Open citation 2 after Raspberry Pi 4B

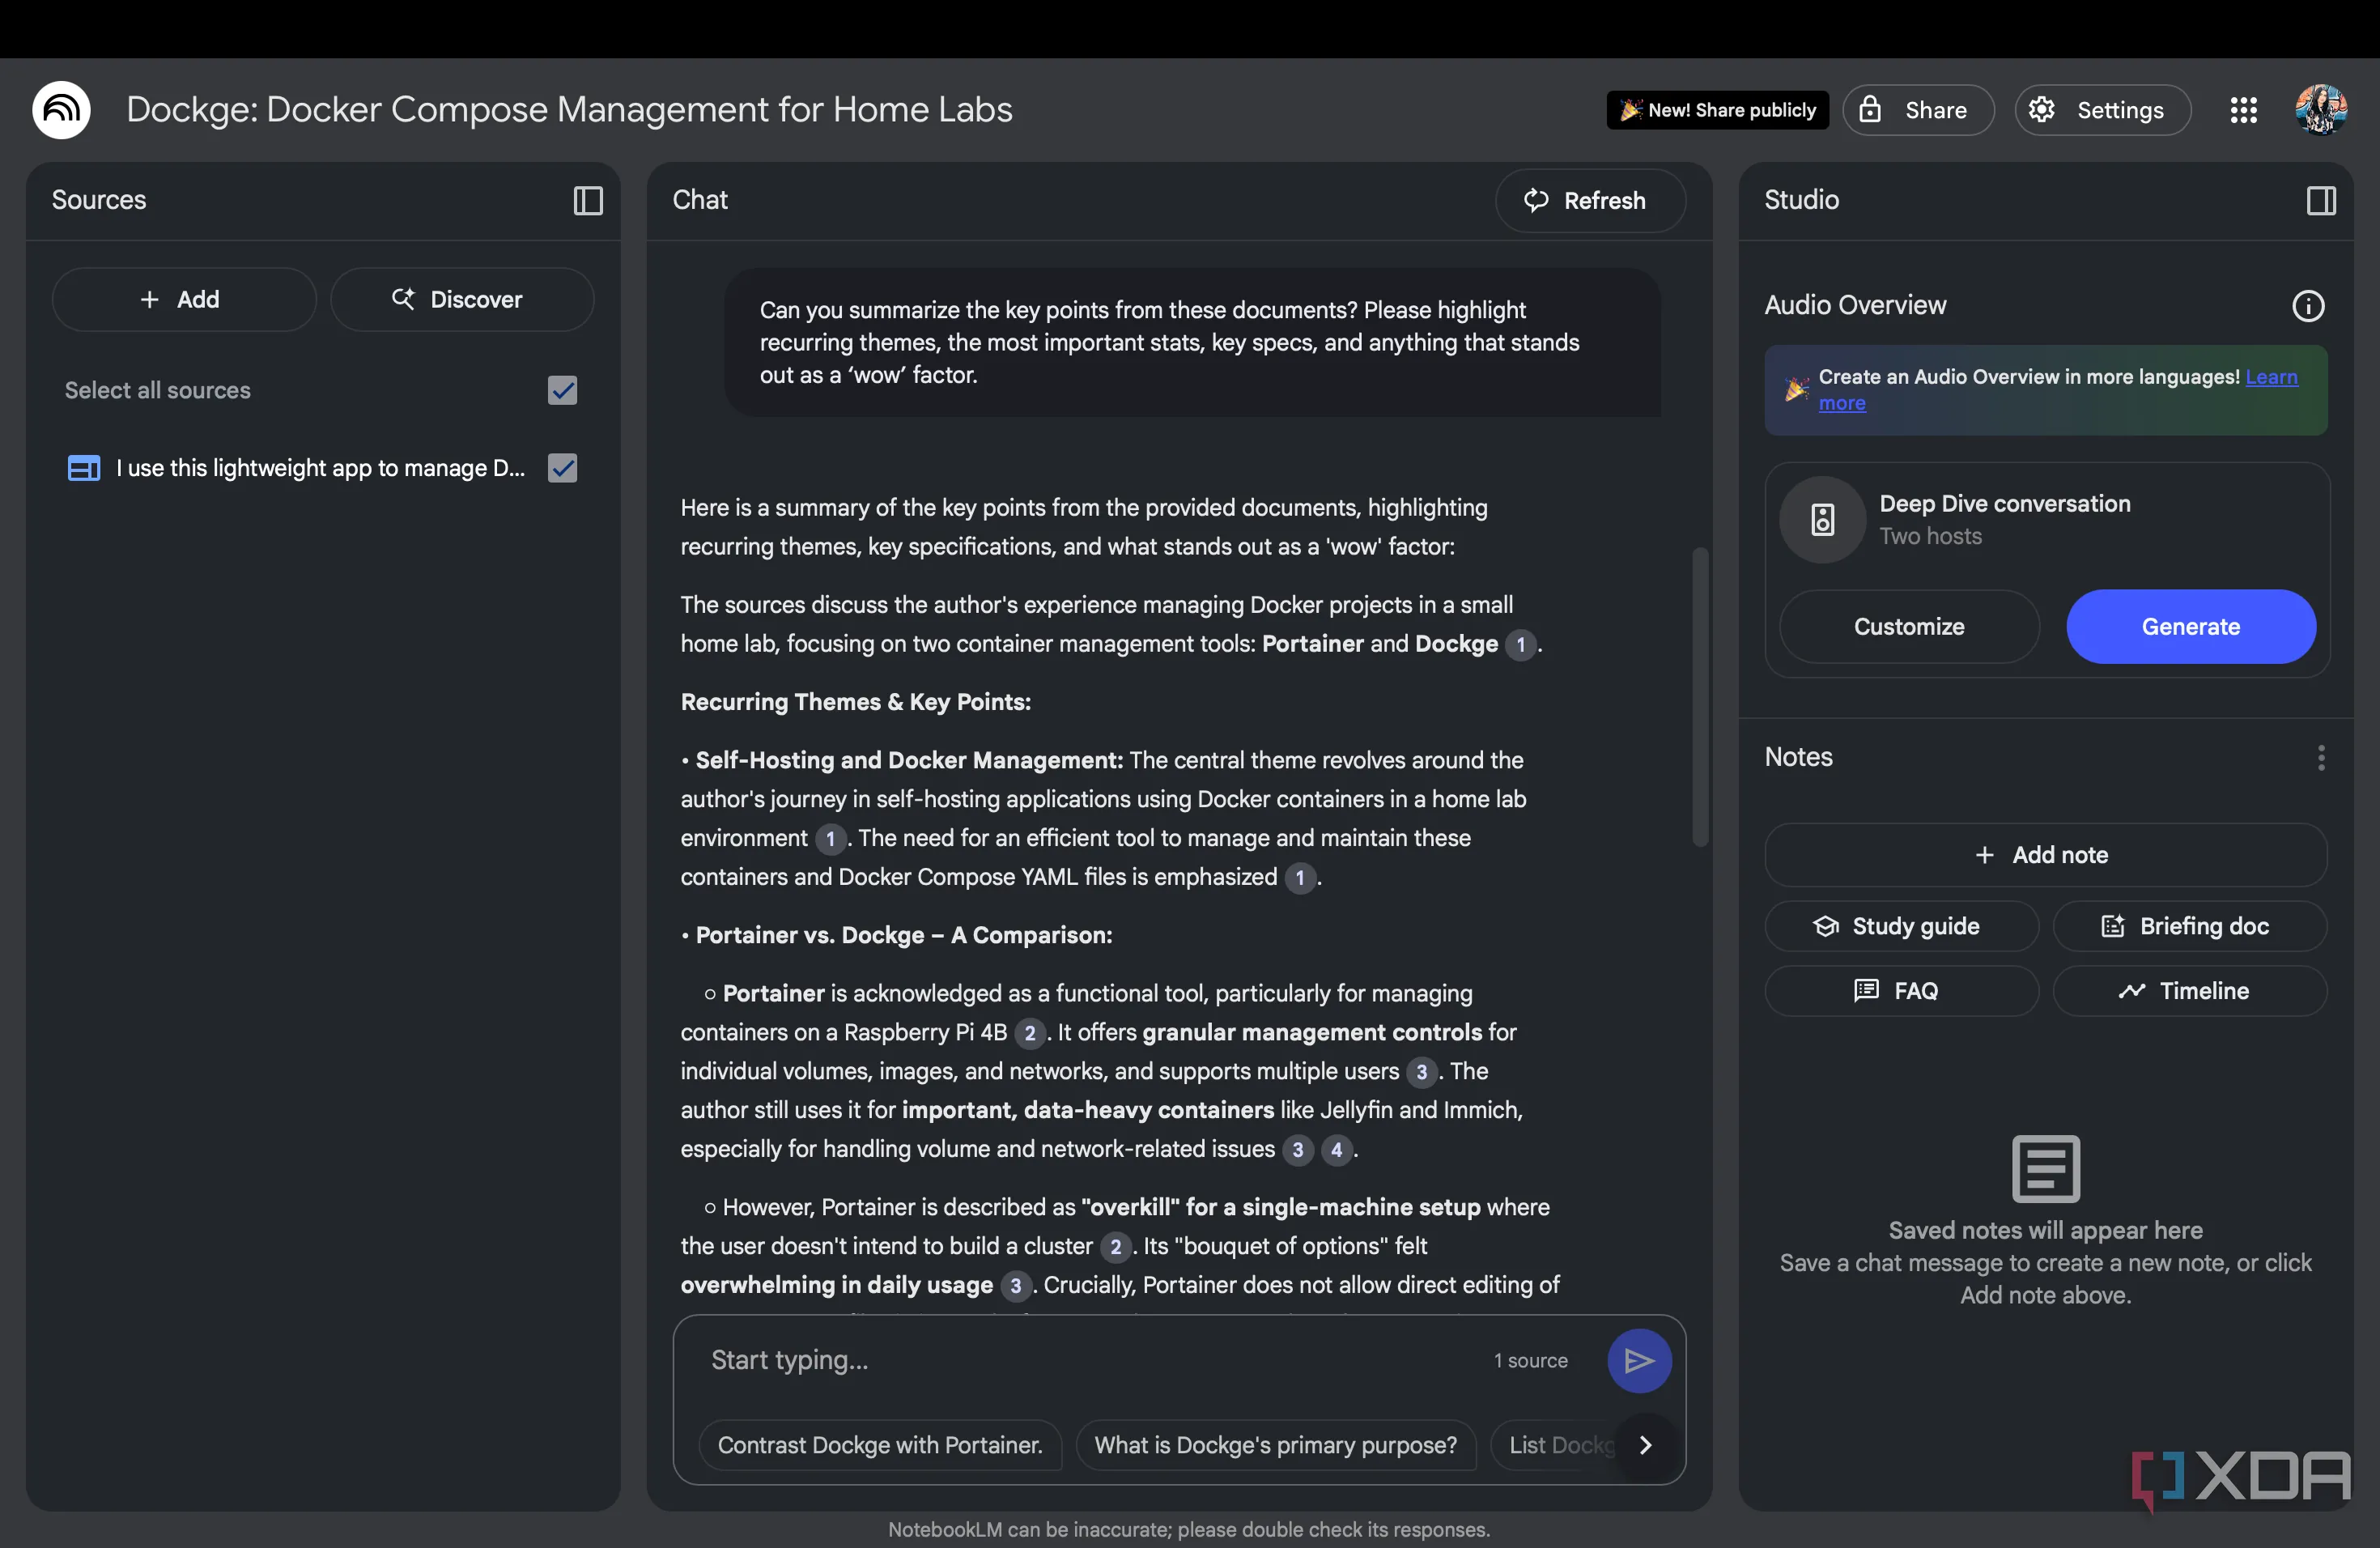coord(1029,1033)
